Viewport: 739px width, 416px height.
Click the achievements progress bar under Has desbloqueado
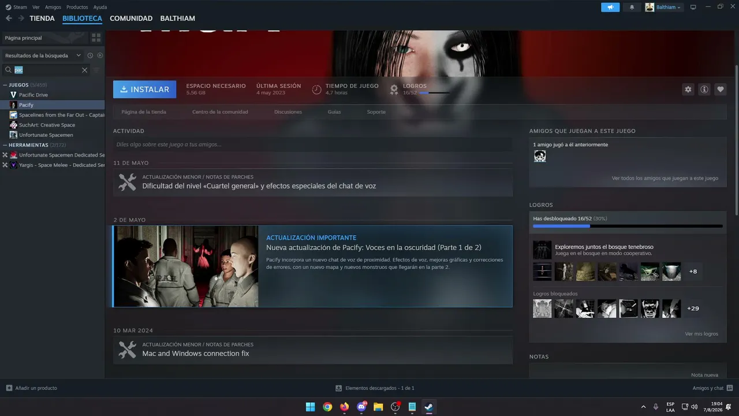(x=628, y=226)
